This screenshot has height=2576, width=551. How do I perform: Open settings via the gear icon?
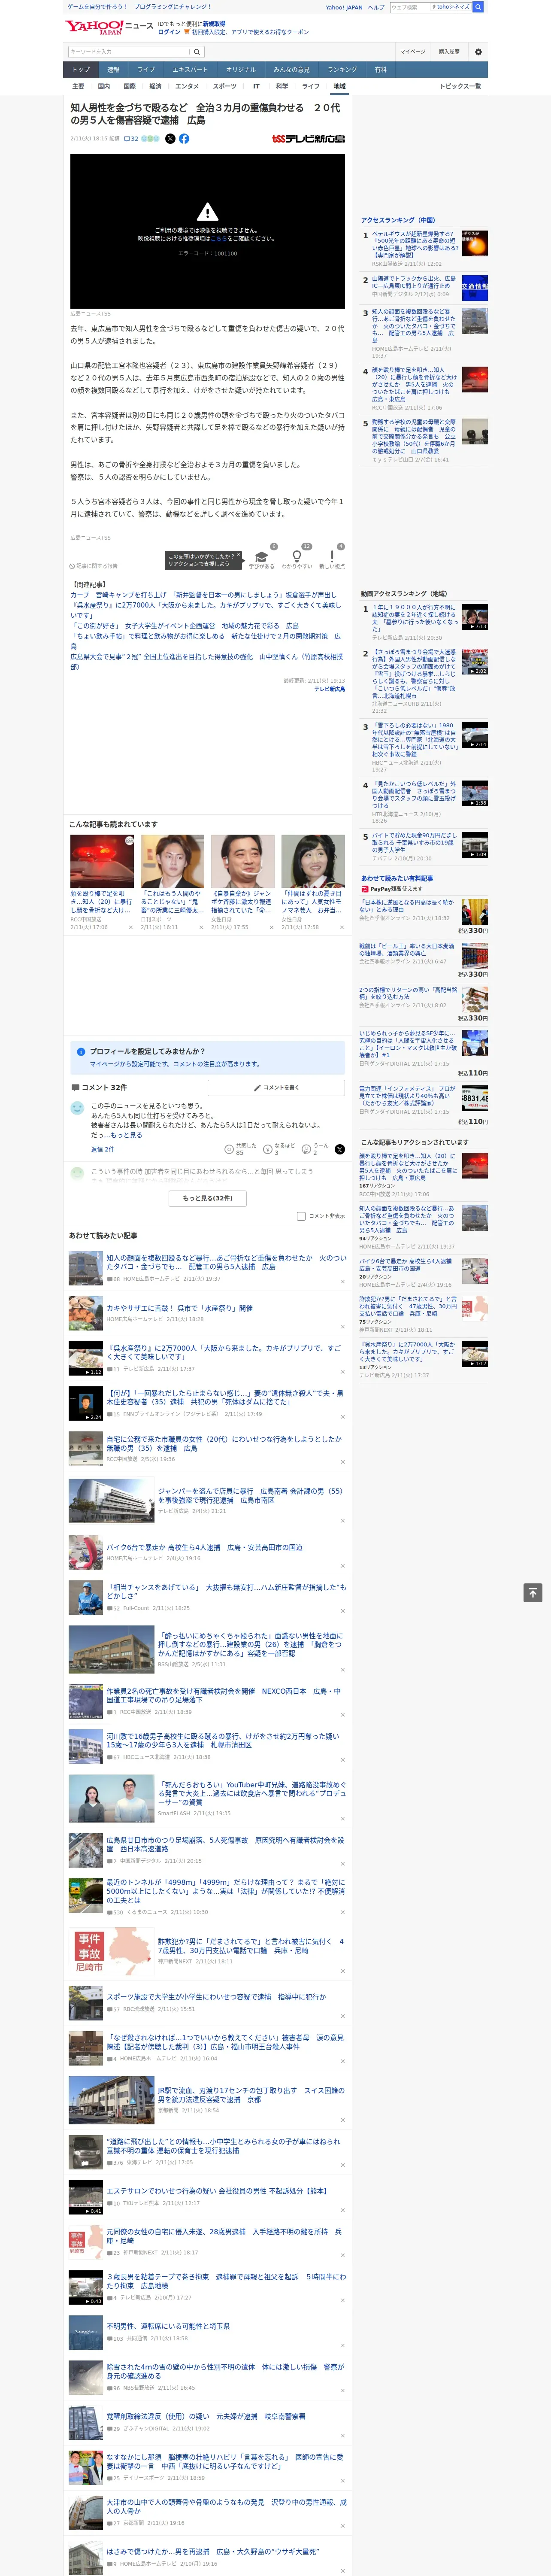click(478, 52)
